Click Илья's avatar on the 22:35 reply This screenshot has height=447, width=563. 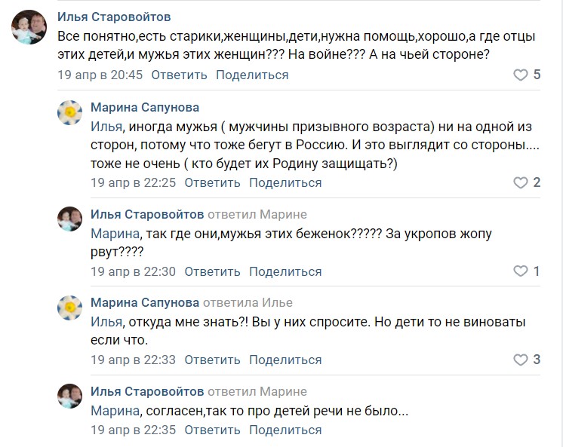[x=70, y=396]
